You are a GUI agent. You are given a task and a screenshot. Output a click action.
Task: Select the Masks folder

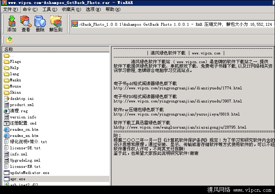12,80
